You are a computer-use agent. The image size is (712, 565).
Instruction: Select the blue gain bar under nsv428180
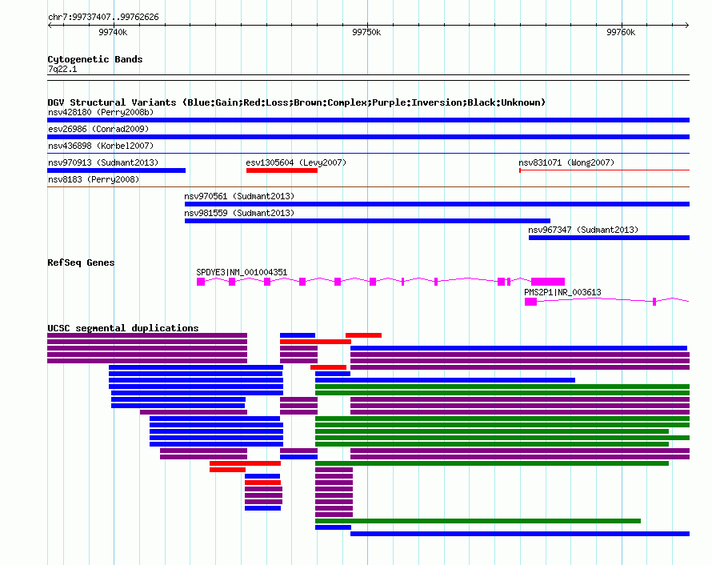point(368,120)
